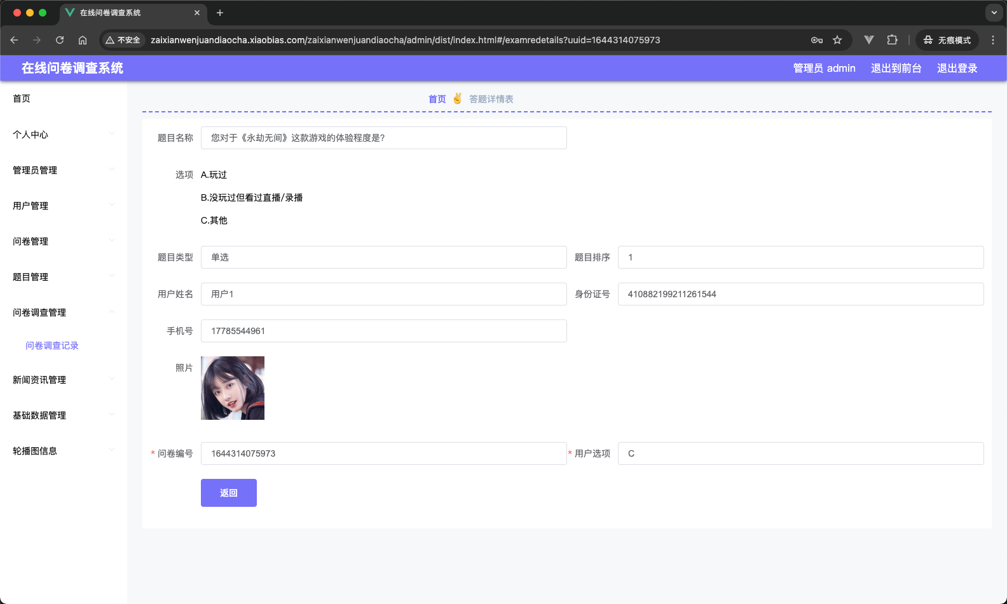Expand 新闻资讯管理 sidebar menu
The height and width of the screenshot is (604, 1007).
pos(64,380)
